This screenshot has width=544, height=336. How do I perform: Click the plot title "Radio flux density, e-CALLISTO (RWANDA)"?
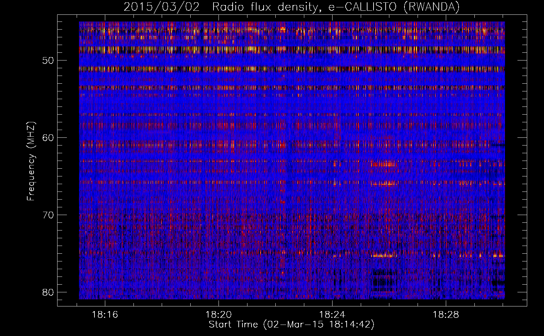tap(336, 7)
